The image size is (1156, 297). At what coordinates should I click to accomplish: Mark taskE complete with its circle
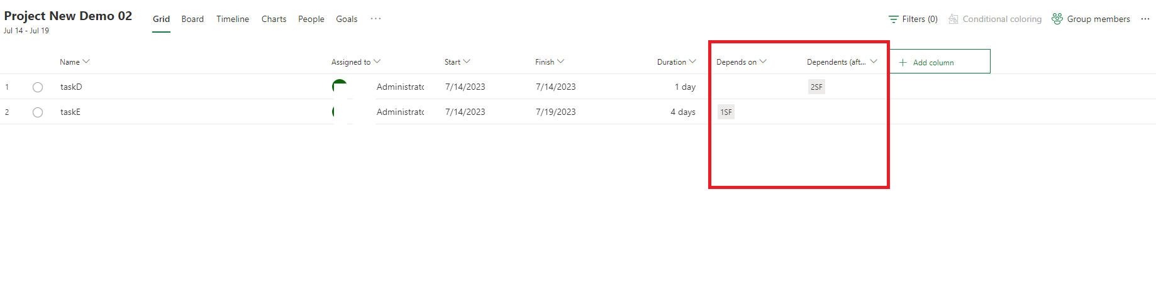[38, 112]
